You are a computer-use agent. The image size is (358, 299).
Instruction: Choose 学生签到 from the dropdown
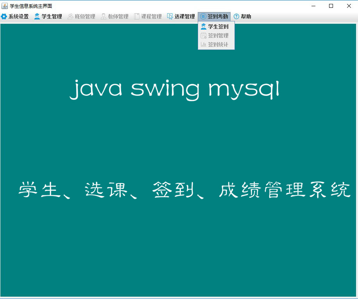(x=216, y=27)
